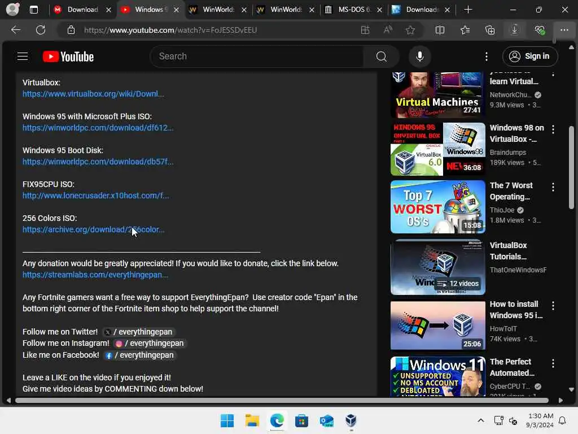Open Twitter everythingepan link
578x434 pixels.
(138, 332)
